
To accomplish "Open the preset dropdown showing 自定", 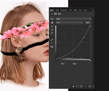I will [x=73, y=19].
